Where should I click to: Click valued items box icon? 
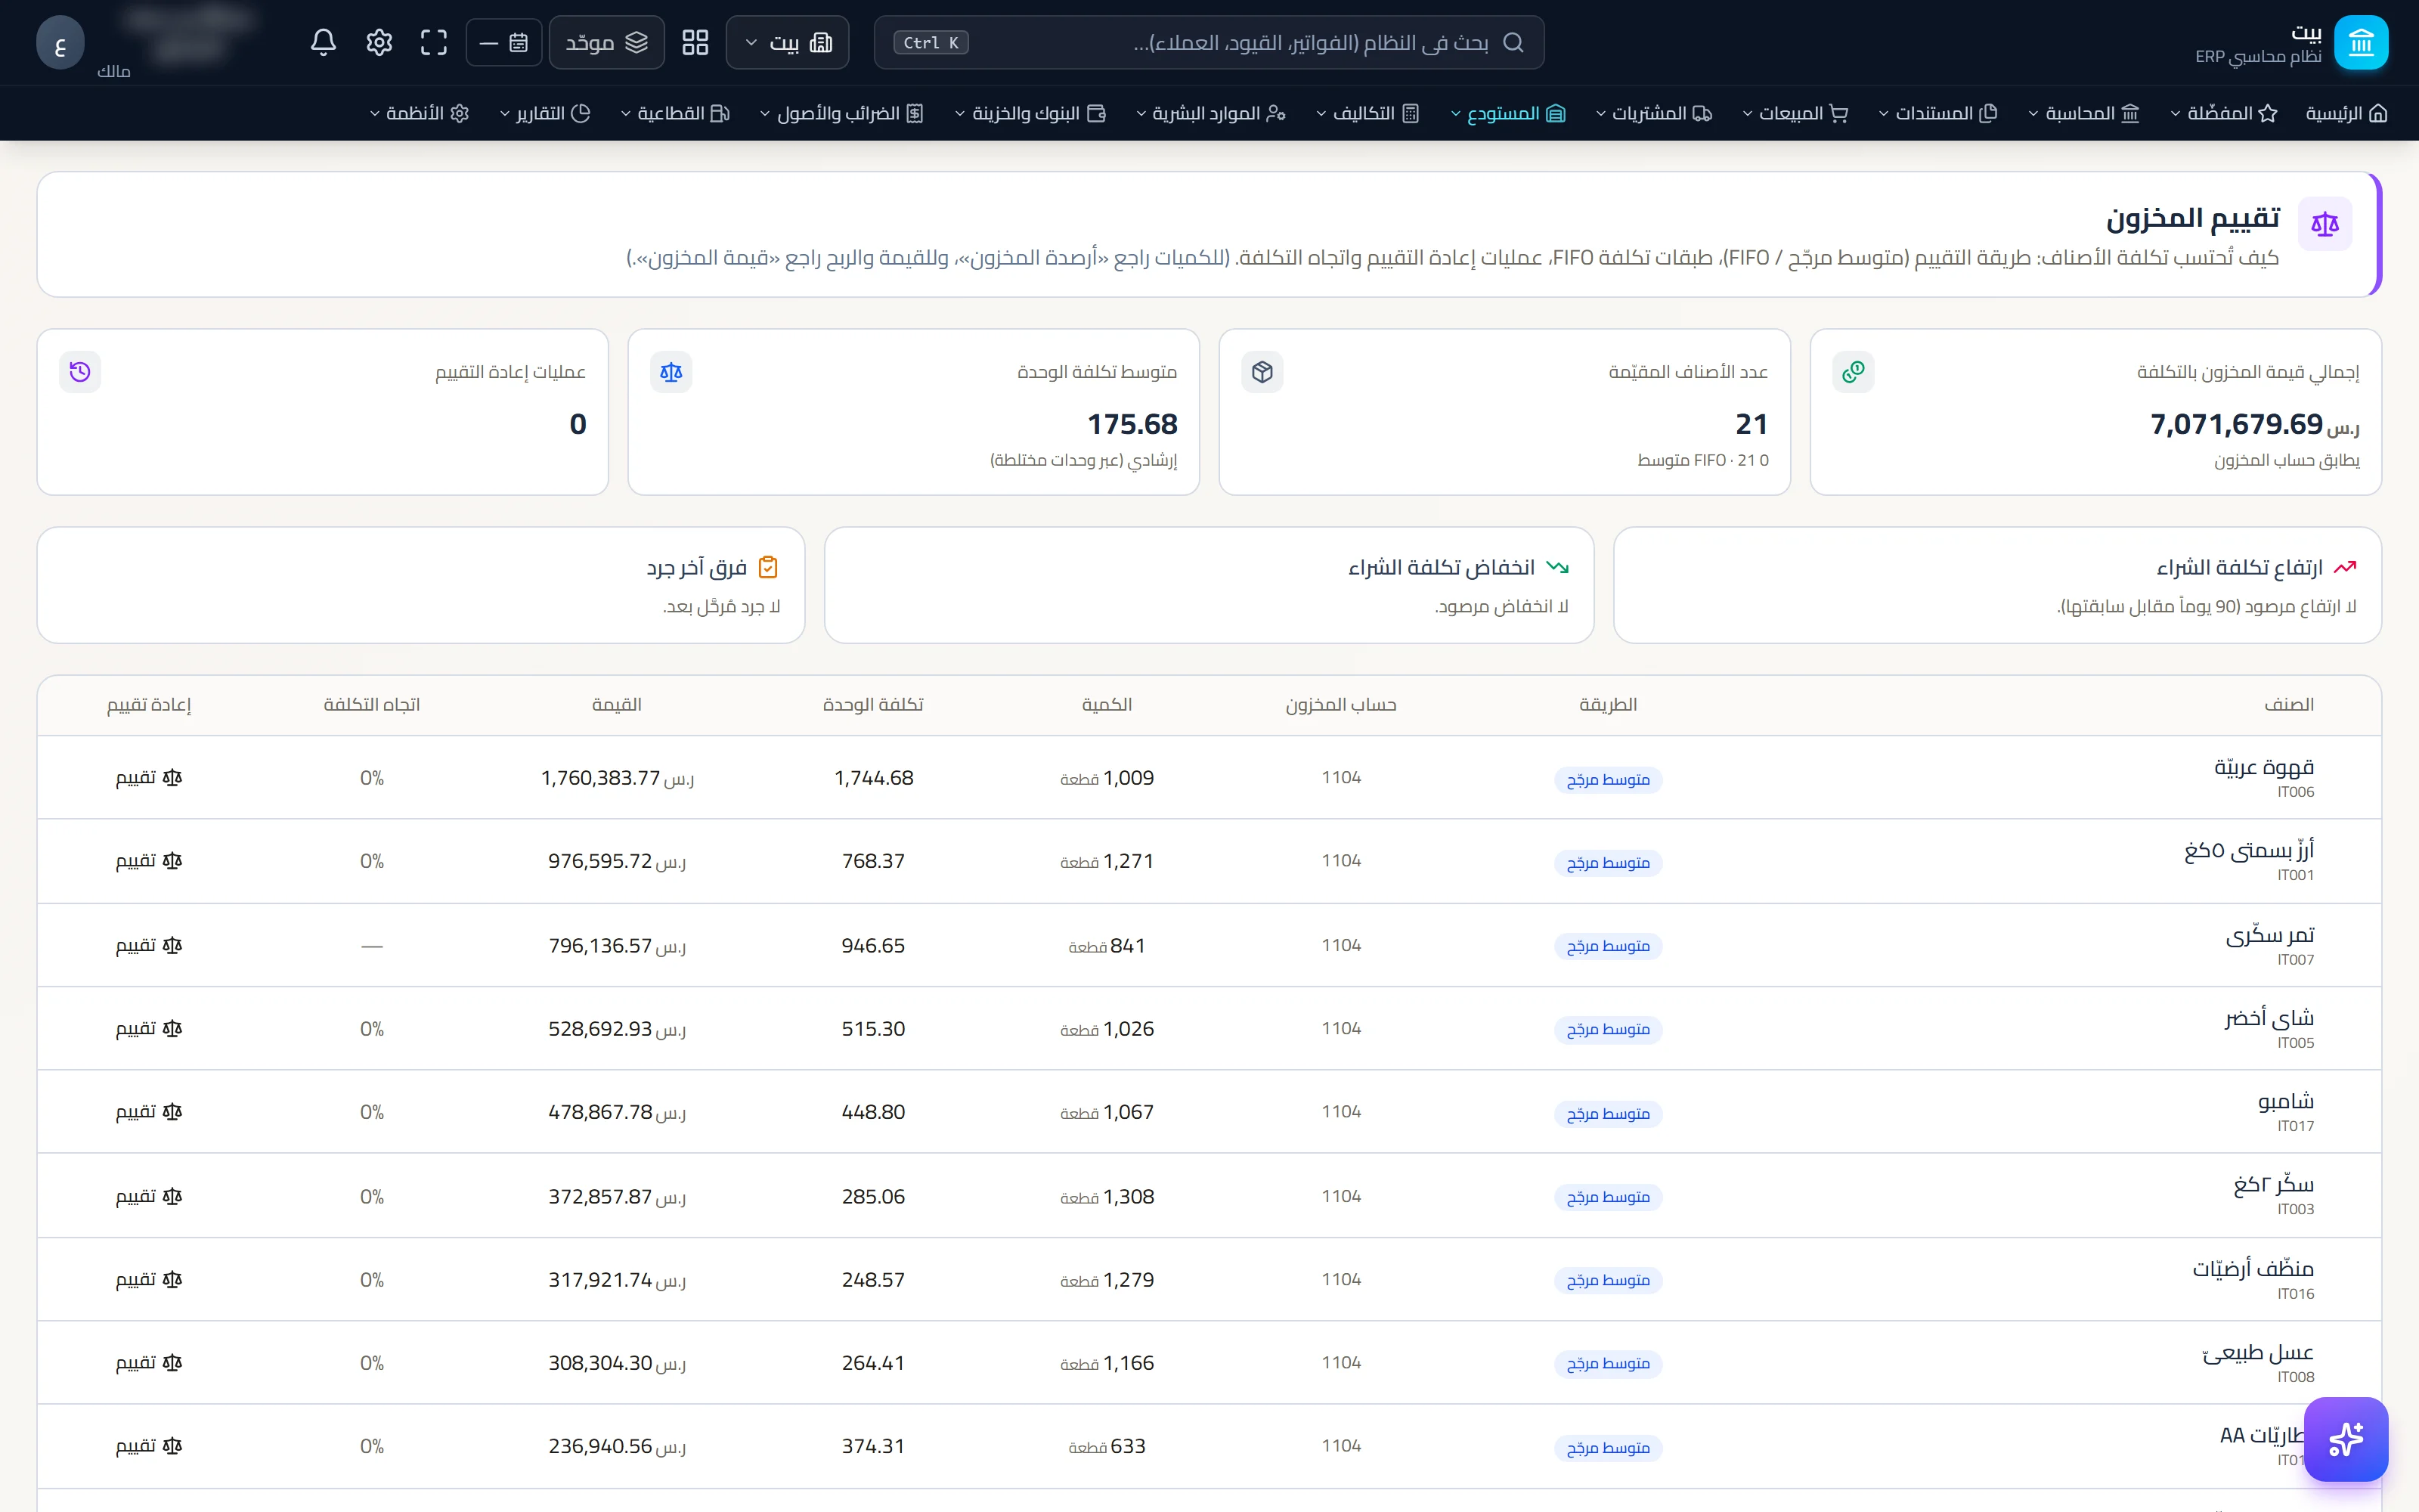pyautogui.click(x=1262, y=372)
